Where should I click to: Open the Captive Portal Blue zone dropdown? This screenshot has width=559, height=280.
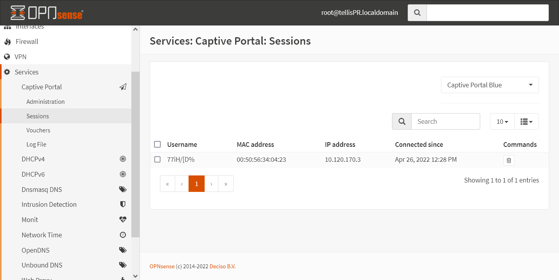pos(490,85)
